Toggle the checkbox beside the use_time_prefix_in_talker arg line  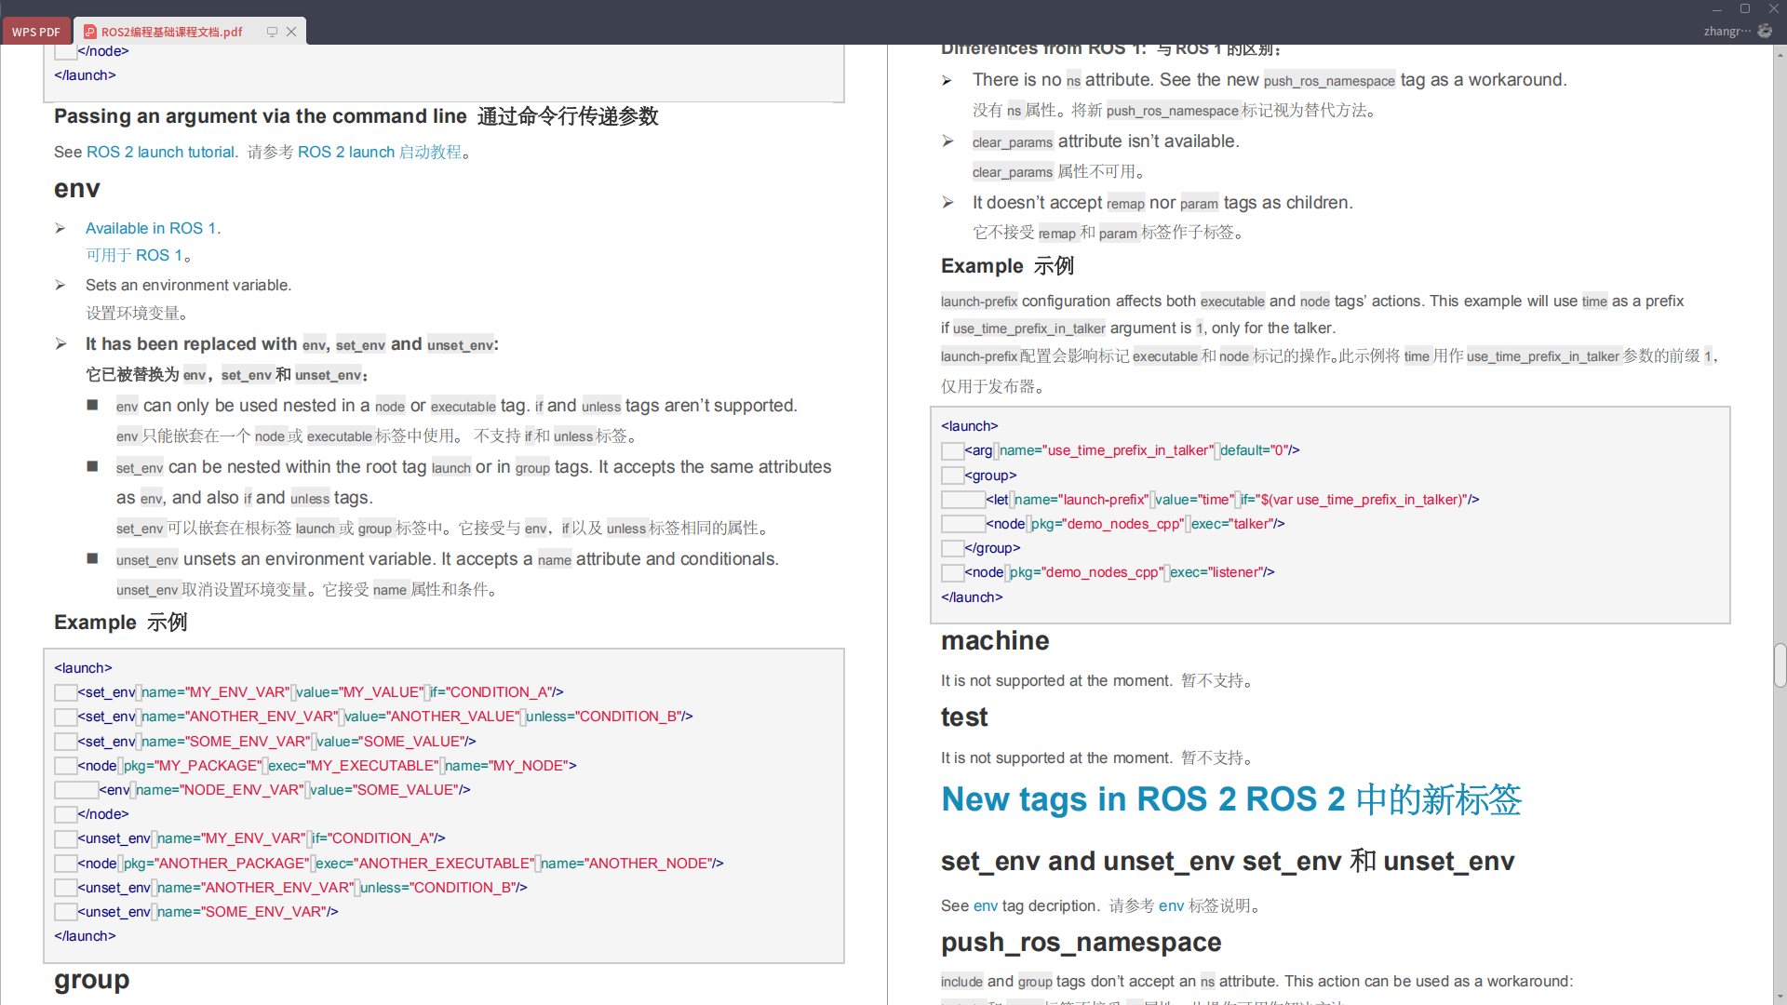click(951, 451)
